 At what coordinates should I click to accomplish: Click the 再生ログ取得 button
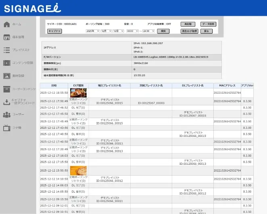coord(189,31)
